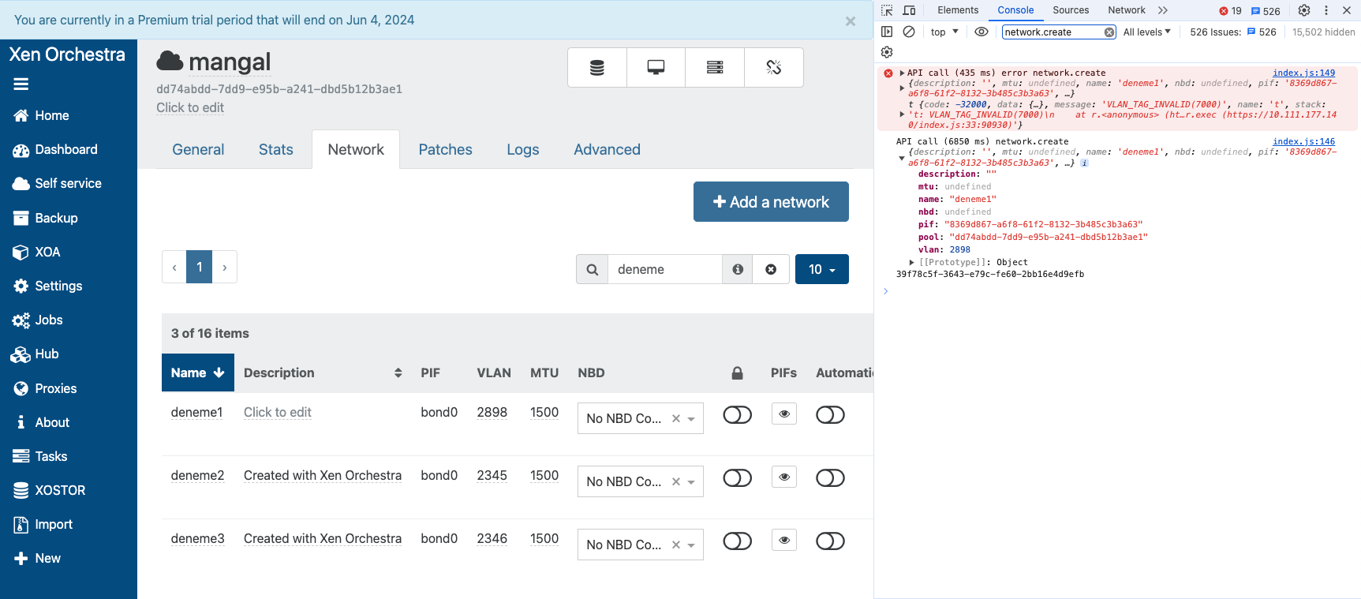Show PIFs eye button for deneme3
The image size is (1361, 599).
(783, 540)
